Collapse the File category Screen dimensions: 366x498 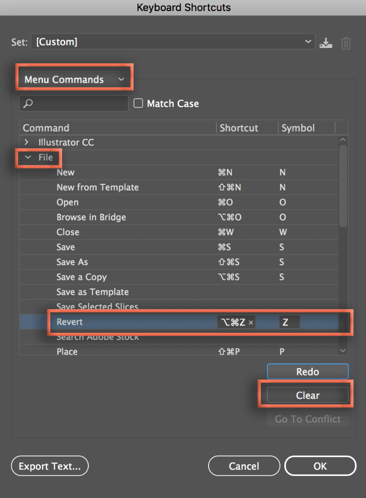(28, 157)
